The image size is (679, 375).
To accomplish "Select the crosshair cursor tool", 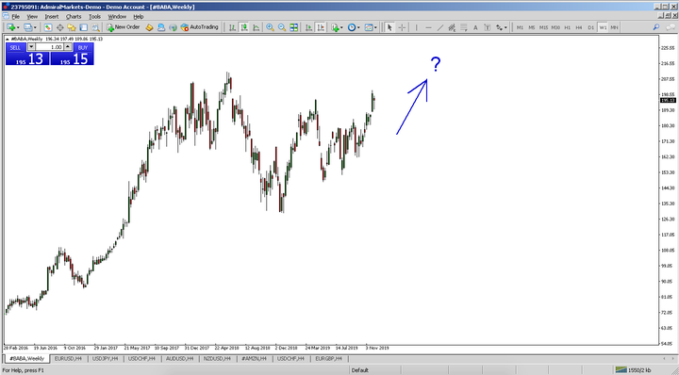I will coord(402,27).
